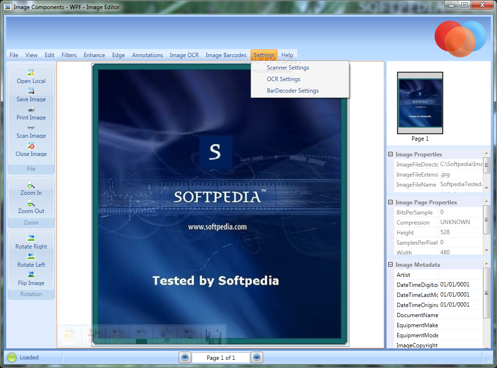Viewport: 497px width, 368px height.
Task: Click the Flip Image label
Action: [x=31, y=283]
